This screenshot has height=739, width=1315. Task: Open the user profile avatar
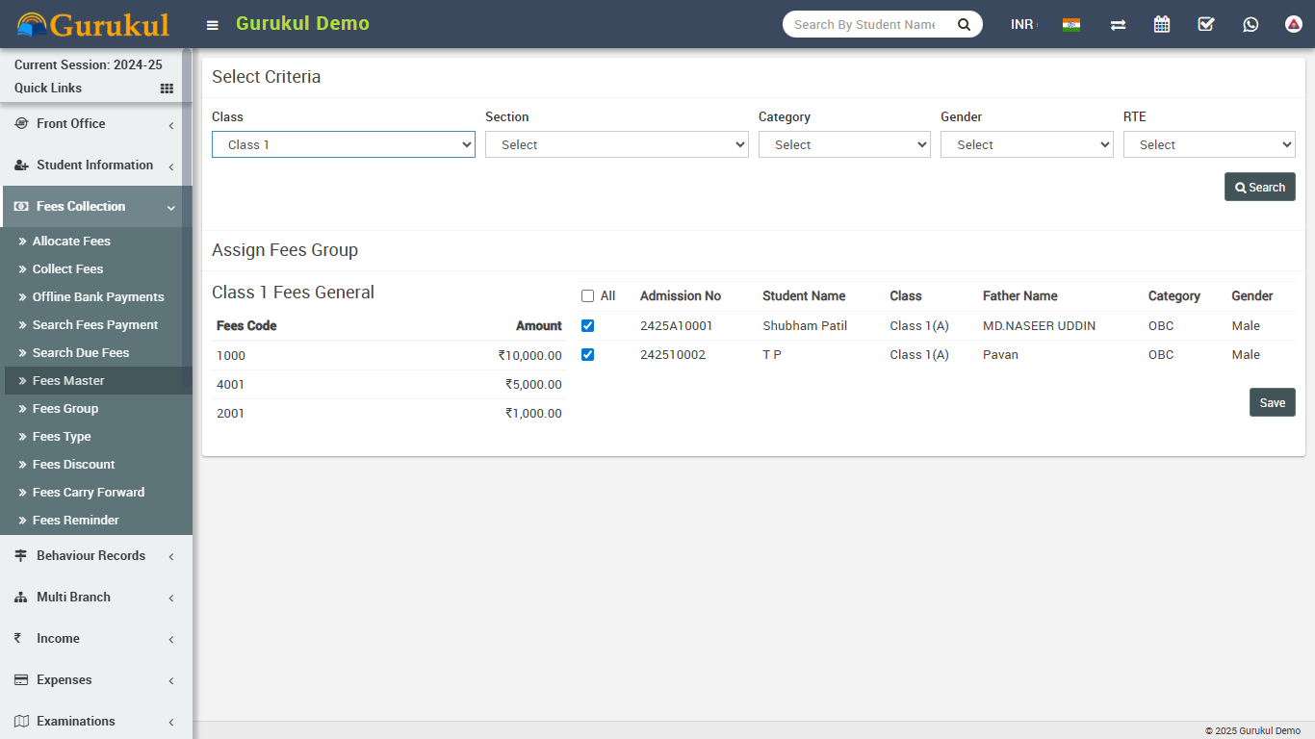tap(1294, 24)
